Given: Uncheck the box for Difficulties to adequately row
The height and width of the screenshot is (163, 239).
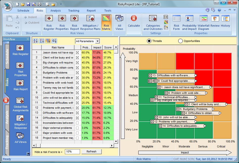Looking at the screenshot, I should (77, 118).
